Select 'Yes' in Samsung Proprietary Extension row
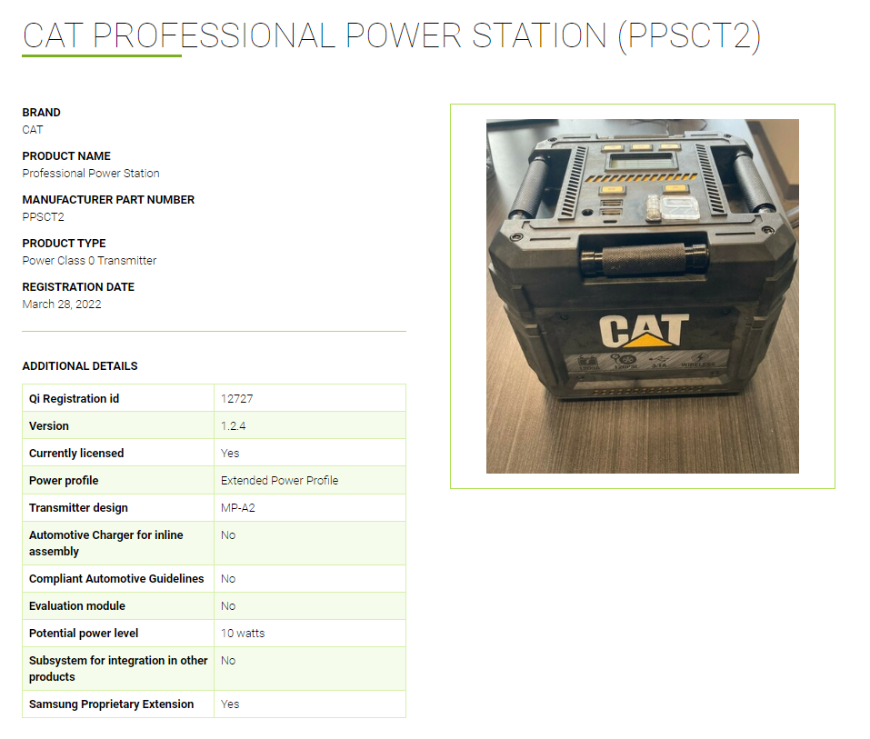The height and width of the screenshot is (739, 870). (x=230, y=704)
